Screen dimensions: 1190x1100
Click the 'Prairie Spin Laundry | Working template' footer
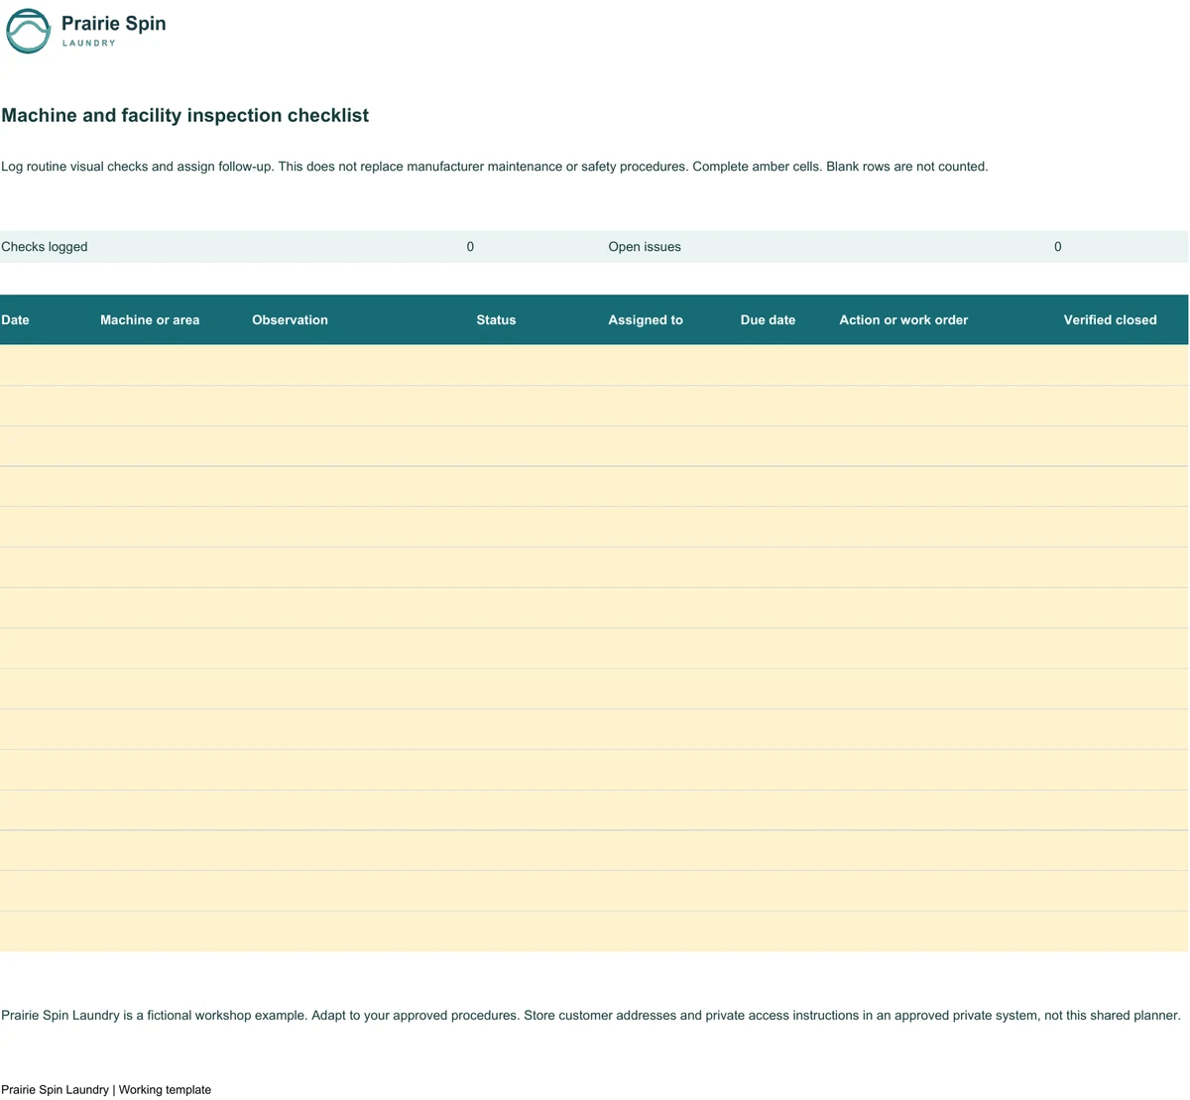pos(106,1089)
